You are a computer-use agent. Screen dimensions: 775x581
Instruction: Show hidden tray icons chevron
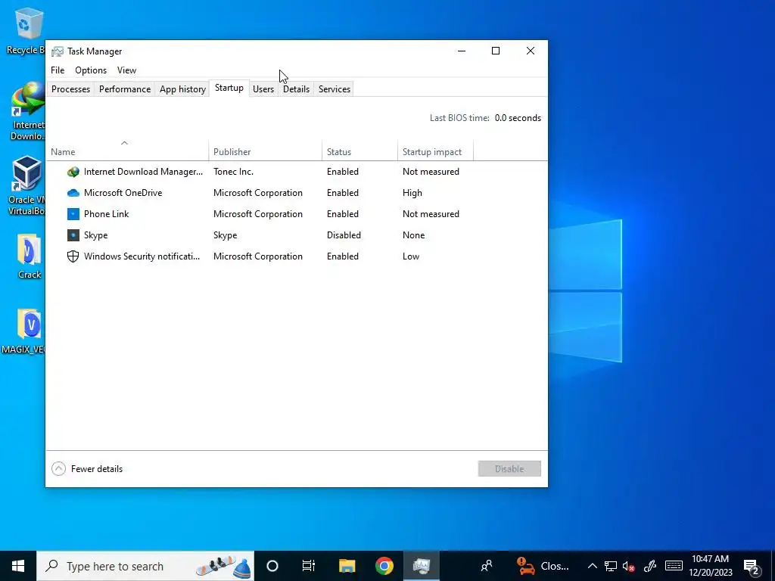592,566
